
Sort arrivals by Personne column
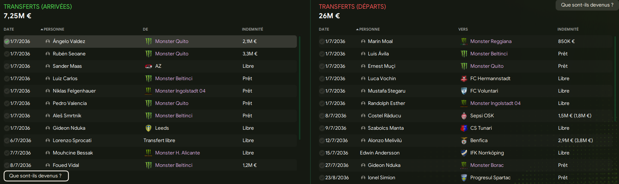coord(52,29)
